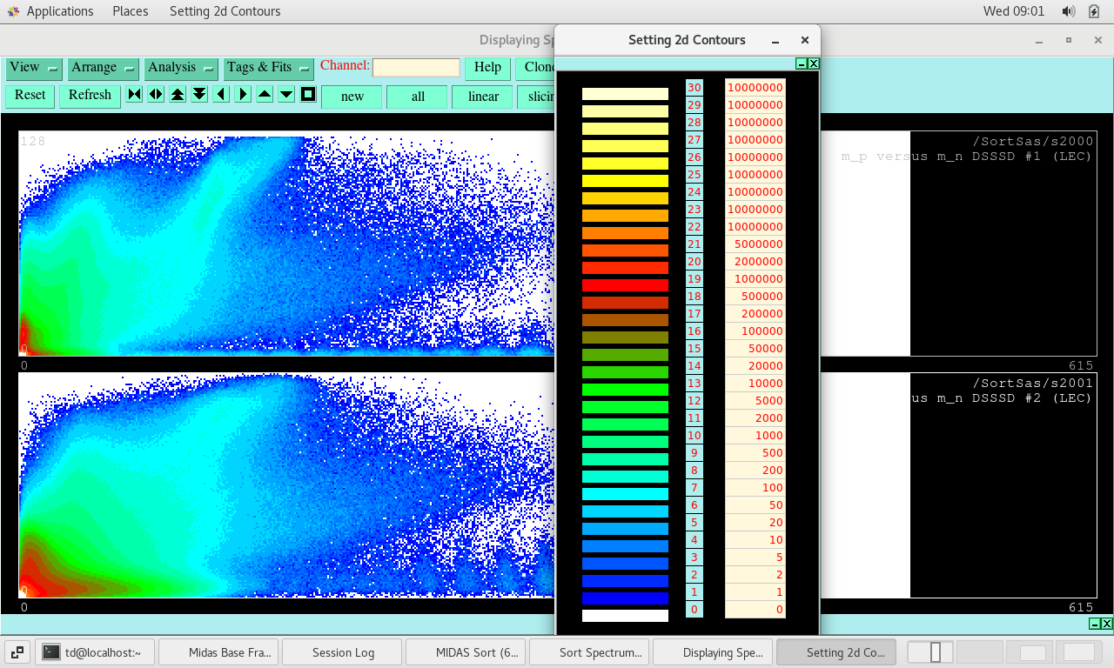This screenshot has width=1114, height=668.
Task: Click the Reset button
Action: (x=30, y=96)
